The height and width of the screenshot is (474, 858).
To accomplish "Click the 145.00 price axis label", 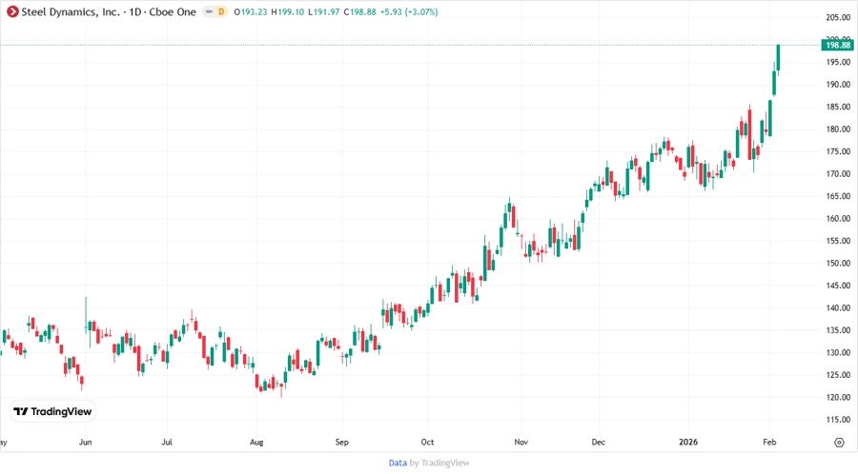I will click(x=838, y=286).
